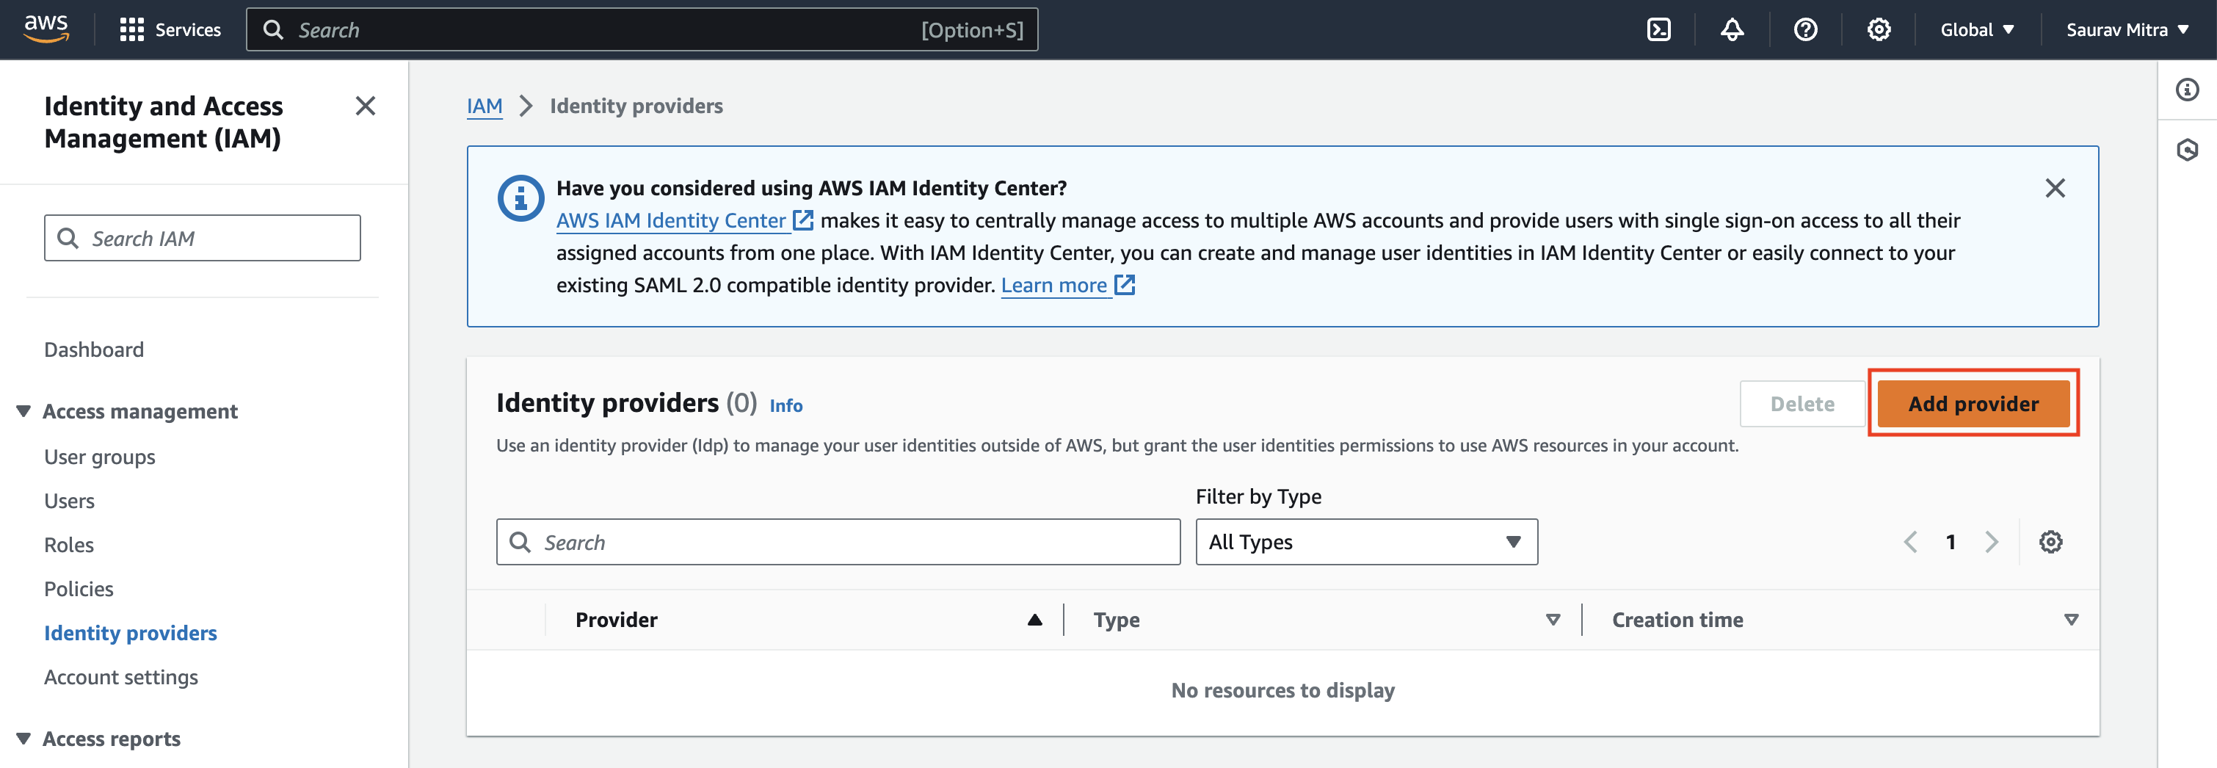Open the notifications bell
Image resolution: width=2217 pixels, height=768 pixels.
(1732, 30)
